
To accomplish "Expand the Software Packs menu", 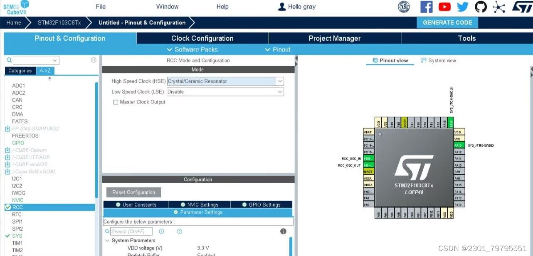I will coord(192,49).
